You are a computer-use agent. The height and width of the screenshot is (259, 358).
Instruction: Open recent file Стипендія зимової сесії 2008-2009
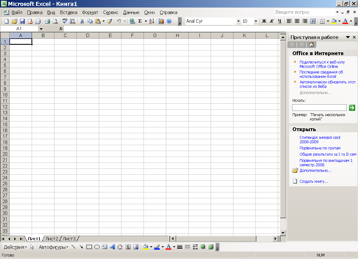coord(320,139)
